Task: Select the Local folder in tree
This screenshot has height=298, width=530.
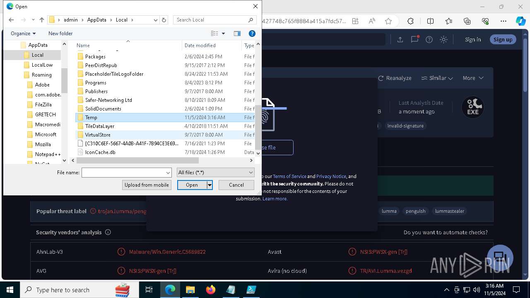Action: pyautogui.click(x=37, y=55)
